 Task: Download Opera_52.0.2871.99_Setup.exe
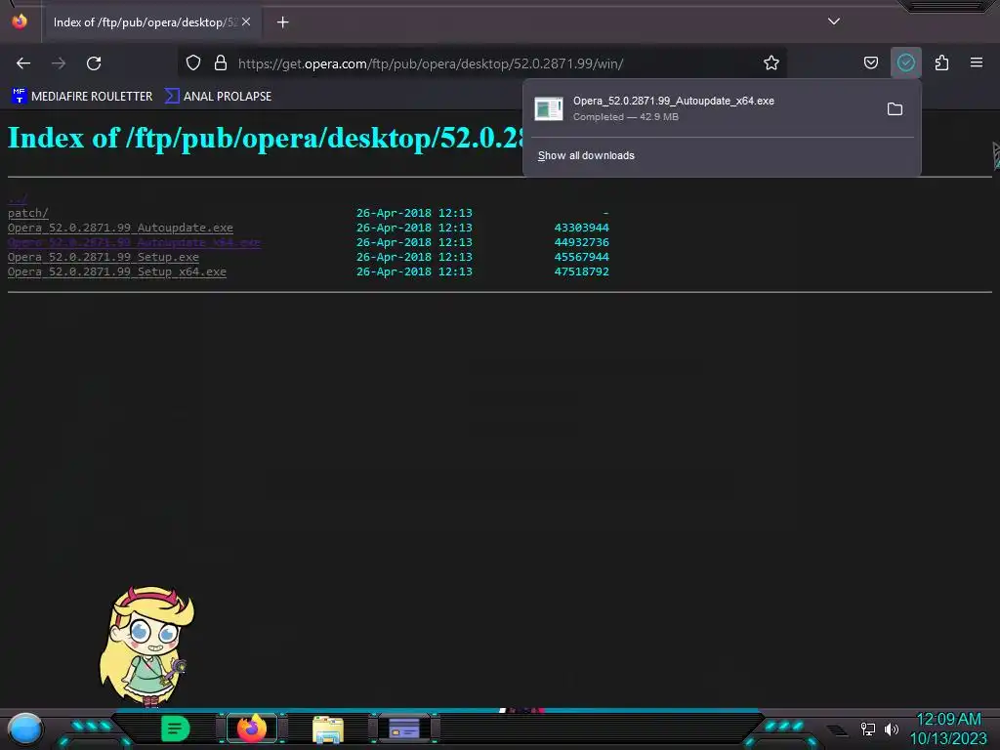(104, 257)
